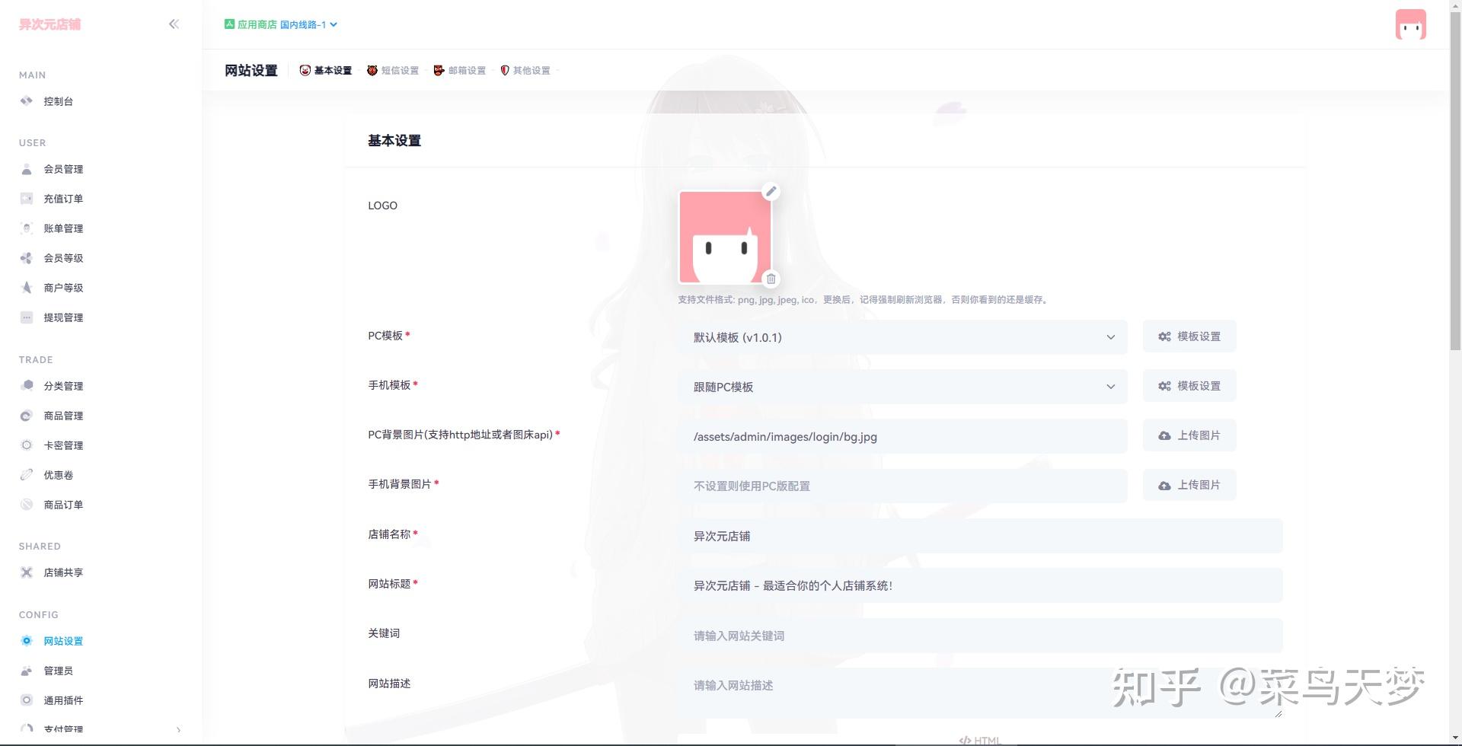1462x746 pixels.
Task: Open 卡密管理 in the sidebar
Action: [63, 445]
